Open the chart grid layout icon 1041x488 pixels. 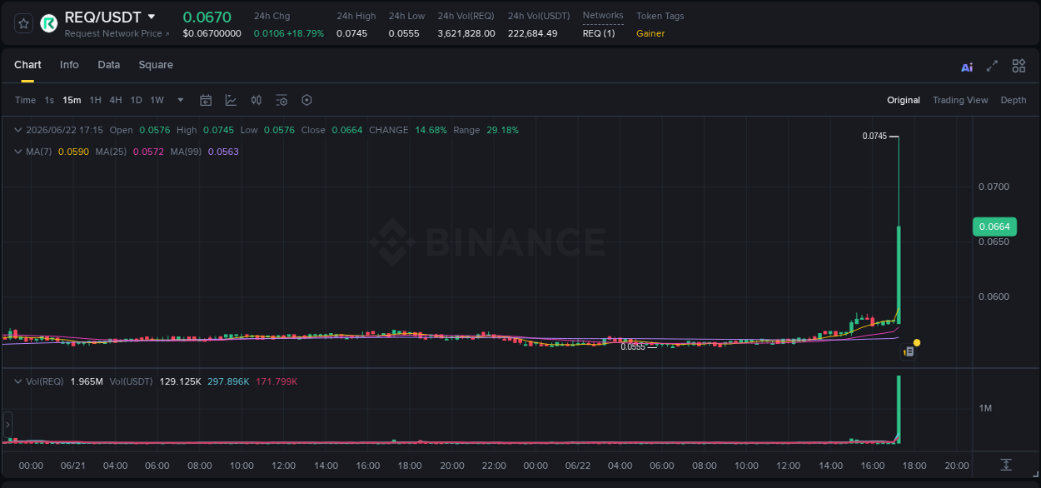pyautogui.click(x=1019, y=66)
